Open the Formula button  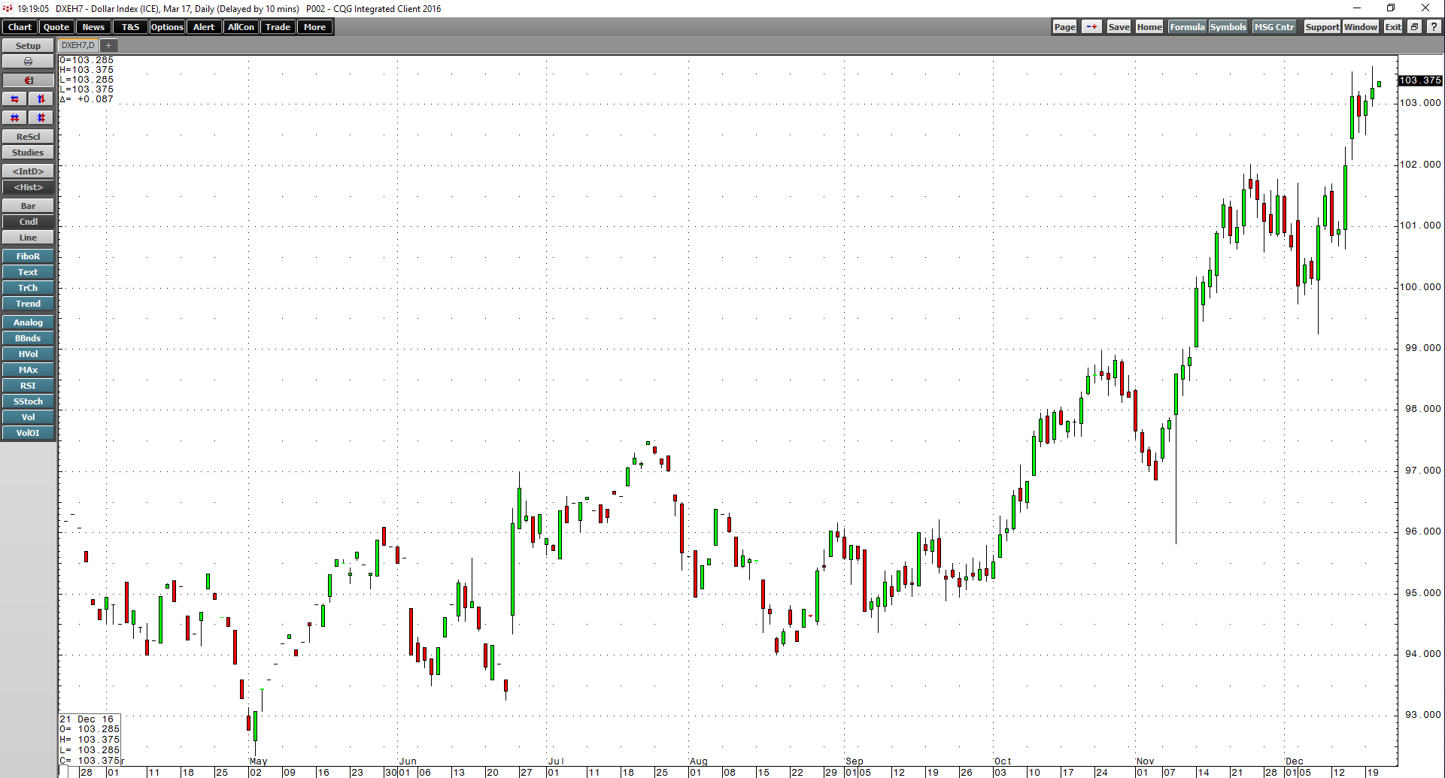click(1187, 27)
